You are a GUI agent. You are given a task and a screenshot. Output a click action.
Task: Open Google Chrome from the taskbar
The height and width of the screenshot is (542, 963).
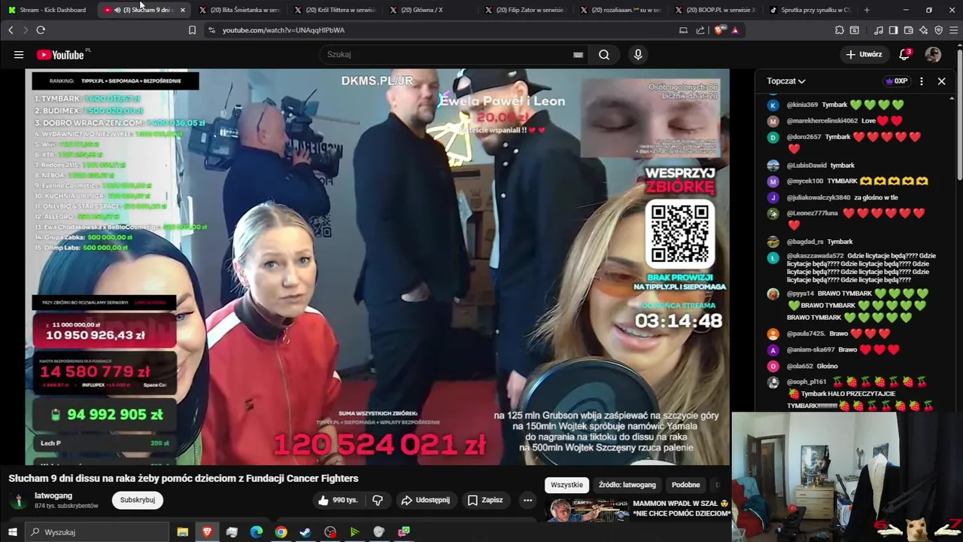coord(281,532)
